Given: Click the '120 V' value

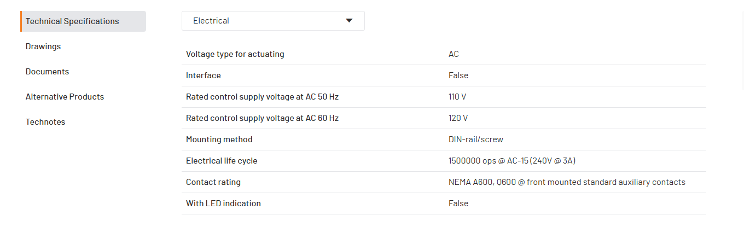Looking at the screenshot, I should pyautogui.click(x=458, y=118).
